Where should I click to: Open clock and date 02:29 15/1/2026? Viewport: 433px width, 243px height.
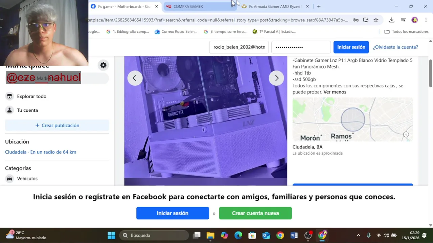tap(410, 235)
